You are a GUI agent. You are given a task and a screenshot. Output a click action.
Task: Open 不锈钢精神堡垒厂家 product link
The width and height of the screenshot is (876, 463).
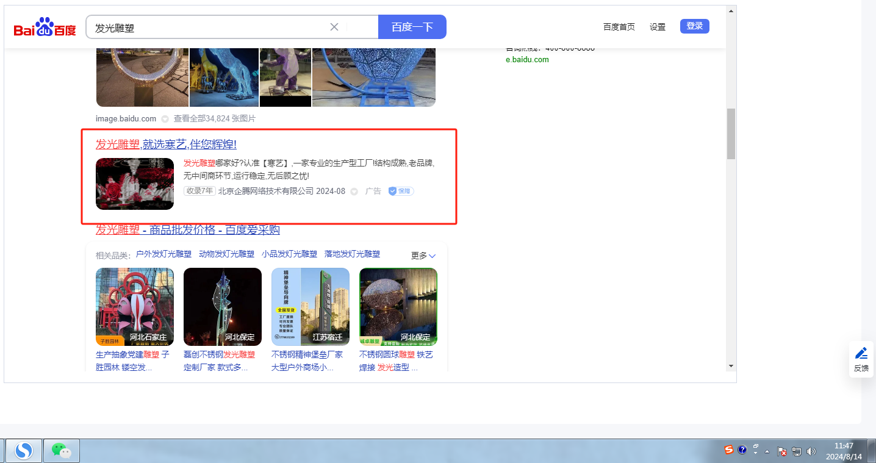click(307, 361)
